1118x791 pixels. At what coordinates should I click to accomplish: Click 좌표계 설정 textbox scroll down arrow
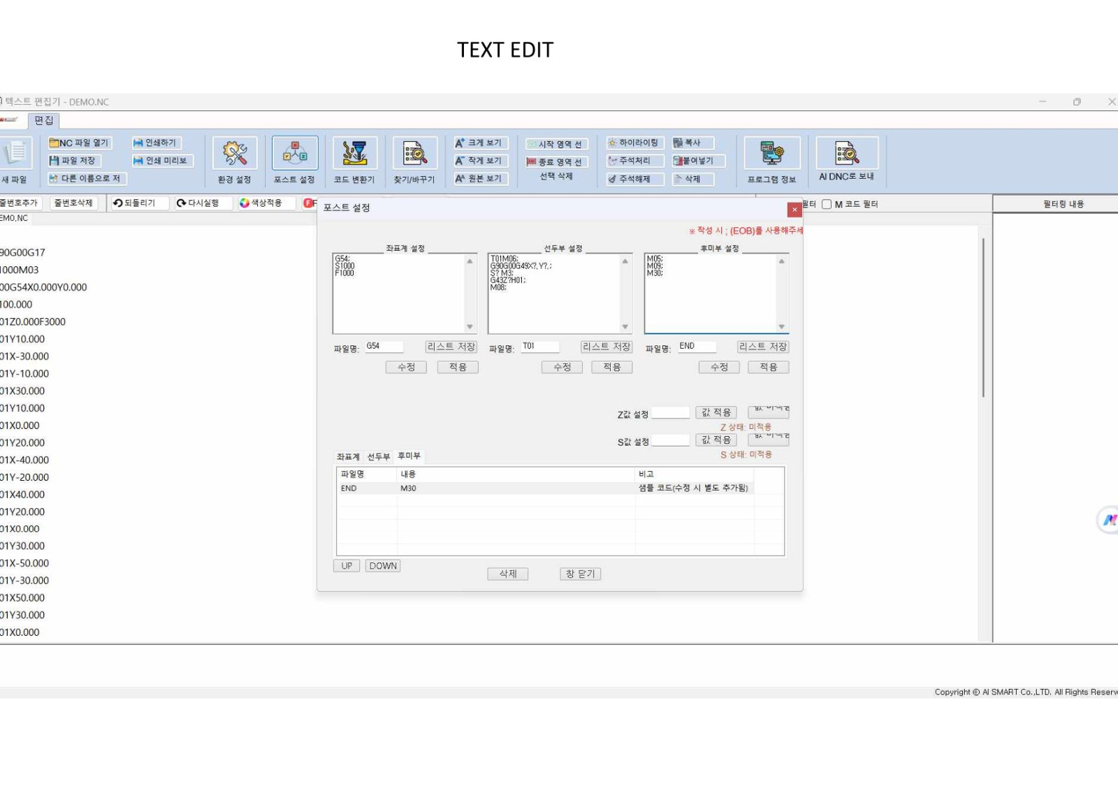click(470, 326)
